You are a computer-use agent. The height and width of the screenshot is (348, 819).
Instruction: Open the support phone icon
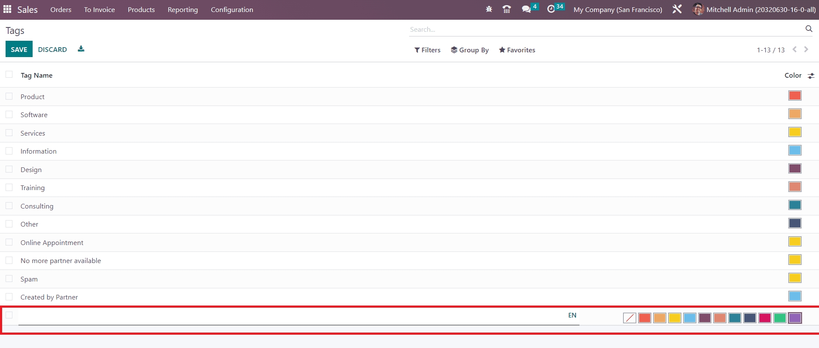(507, 9)
